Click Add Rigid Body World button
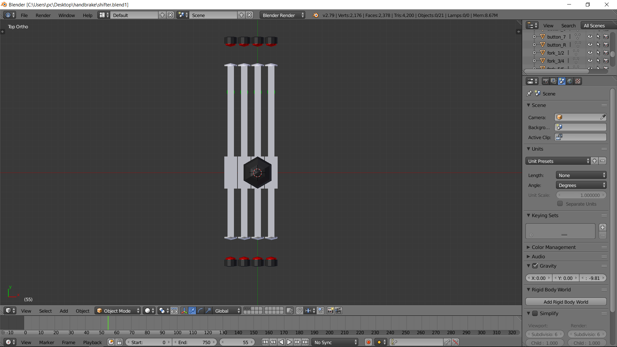The width and height of the screenshot is (617, 347). [x=566, y=302]
